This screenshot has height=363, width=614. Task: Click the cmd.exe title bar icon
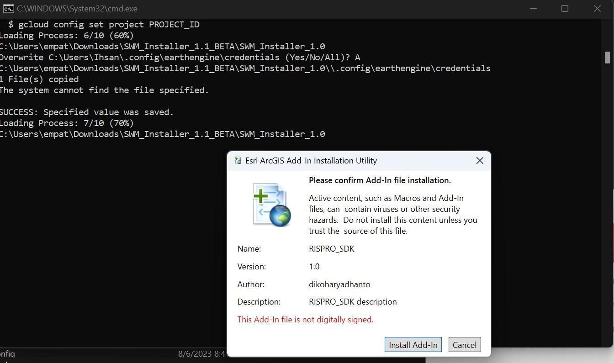pos(8,8)
